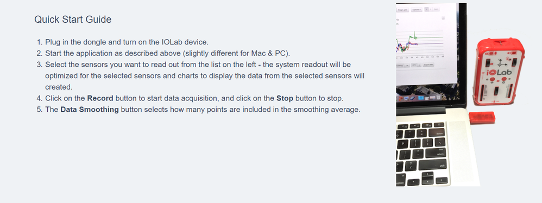Click the up arrow key on the keyboard
Image resolution: width=542 pixels, height=203 pixels.
[427, 175]
